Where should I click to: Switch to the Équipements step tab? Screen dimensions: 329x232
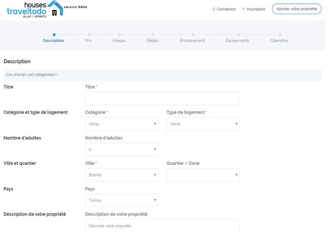[x=237, y=41]
